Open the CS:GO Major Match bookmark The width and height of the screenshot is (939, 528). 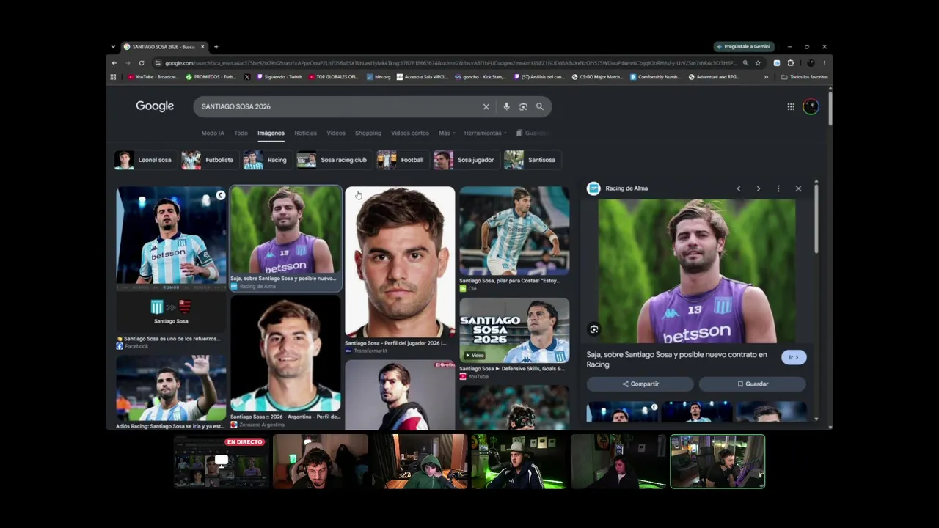(x=597, y=77)
